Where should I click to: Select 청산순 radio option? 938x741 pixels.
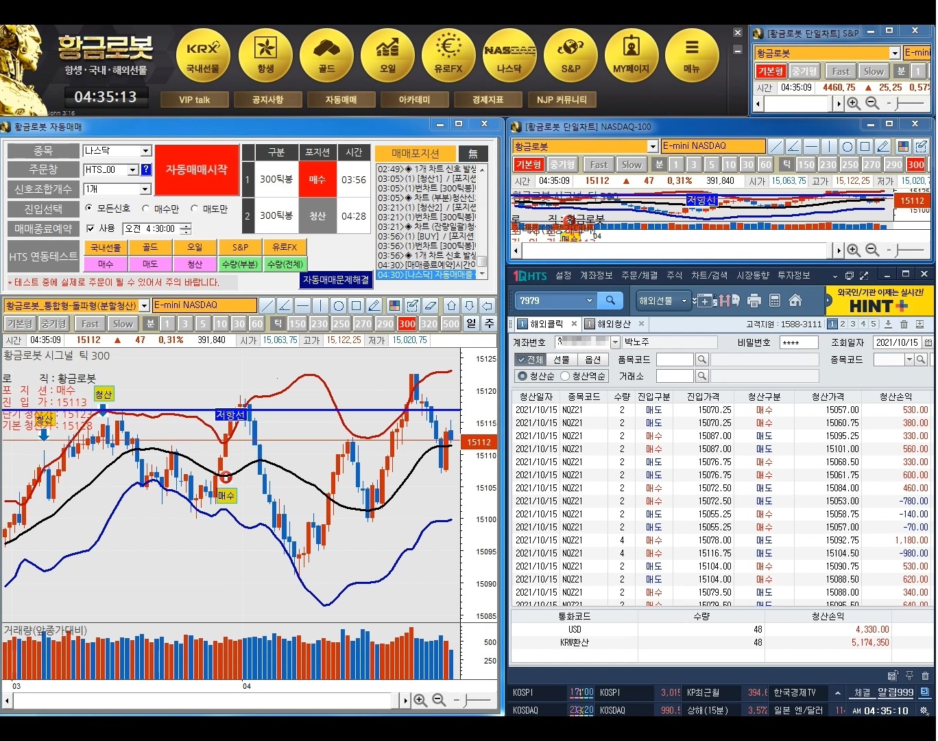522,376
